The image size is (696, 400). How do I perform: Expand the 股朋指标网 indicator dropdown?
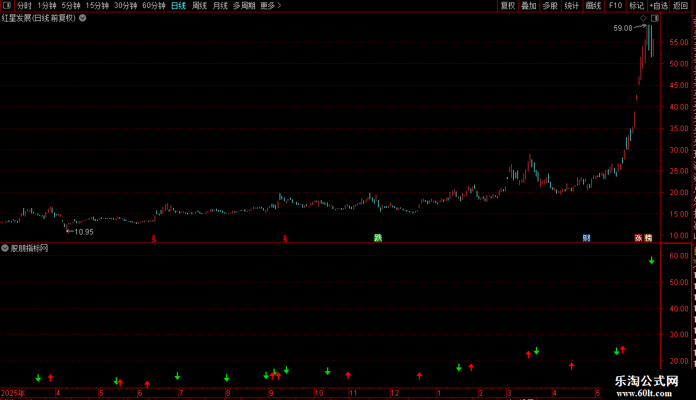click(5, 249)
